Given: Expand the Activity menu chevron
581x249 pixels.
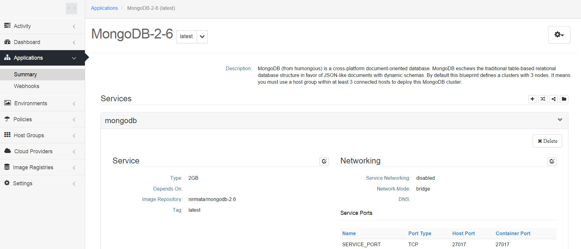Looking at the screenshot, I should pyautogui.click(x=74, y=26).
